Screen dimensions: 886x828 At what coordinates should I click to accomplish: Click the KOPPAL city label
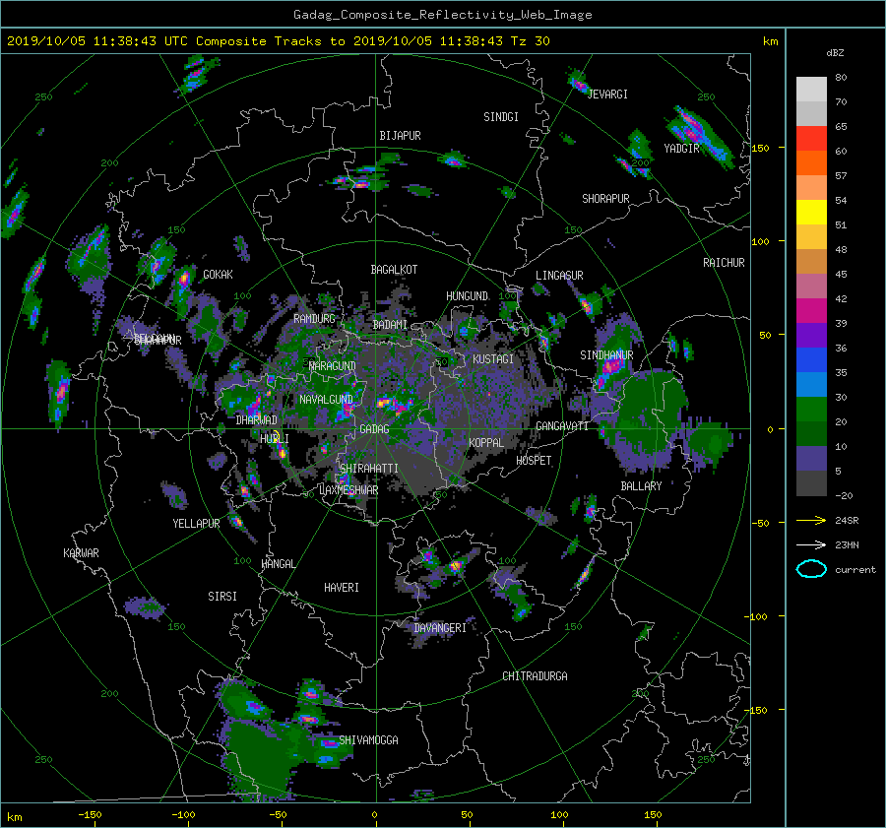click(486, 443)
